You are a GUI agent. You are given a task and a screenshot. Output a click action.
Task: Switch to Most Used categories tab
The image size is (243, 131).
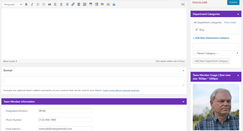230,23
